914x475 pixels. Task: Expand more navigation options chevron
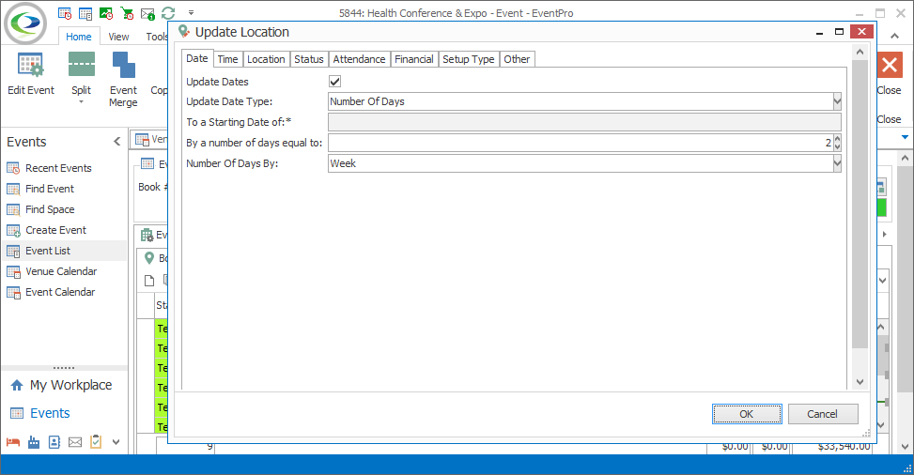116,442
